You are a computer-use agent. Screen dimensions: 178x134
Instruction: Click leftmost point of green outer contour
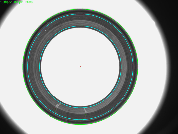23,67
